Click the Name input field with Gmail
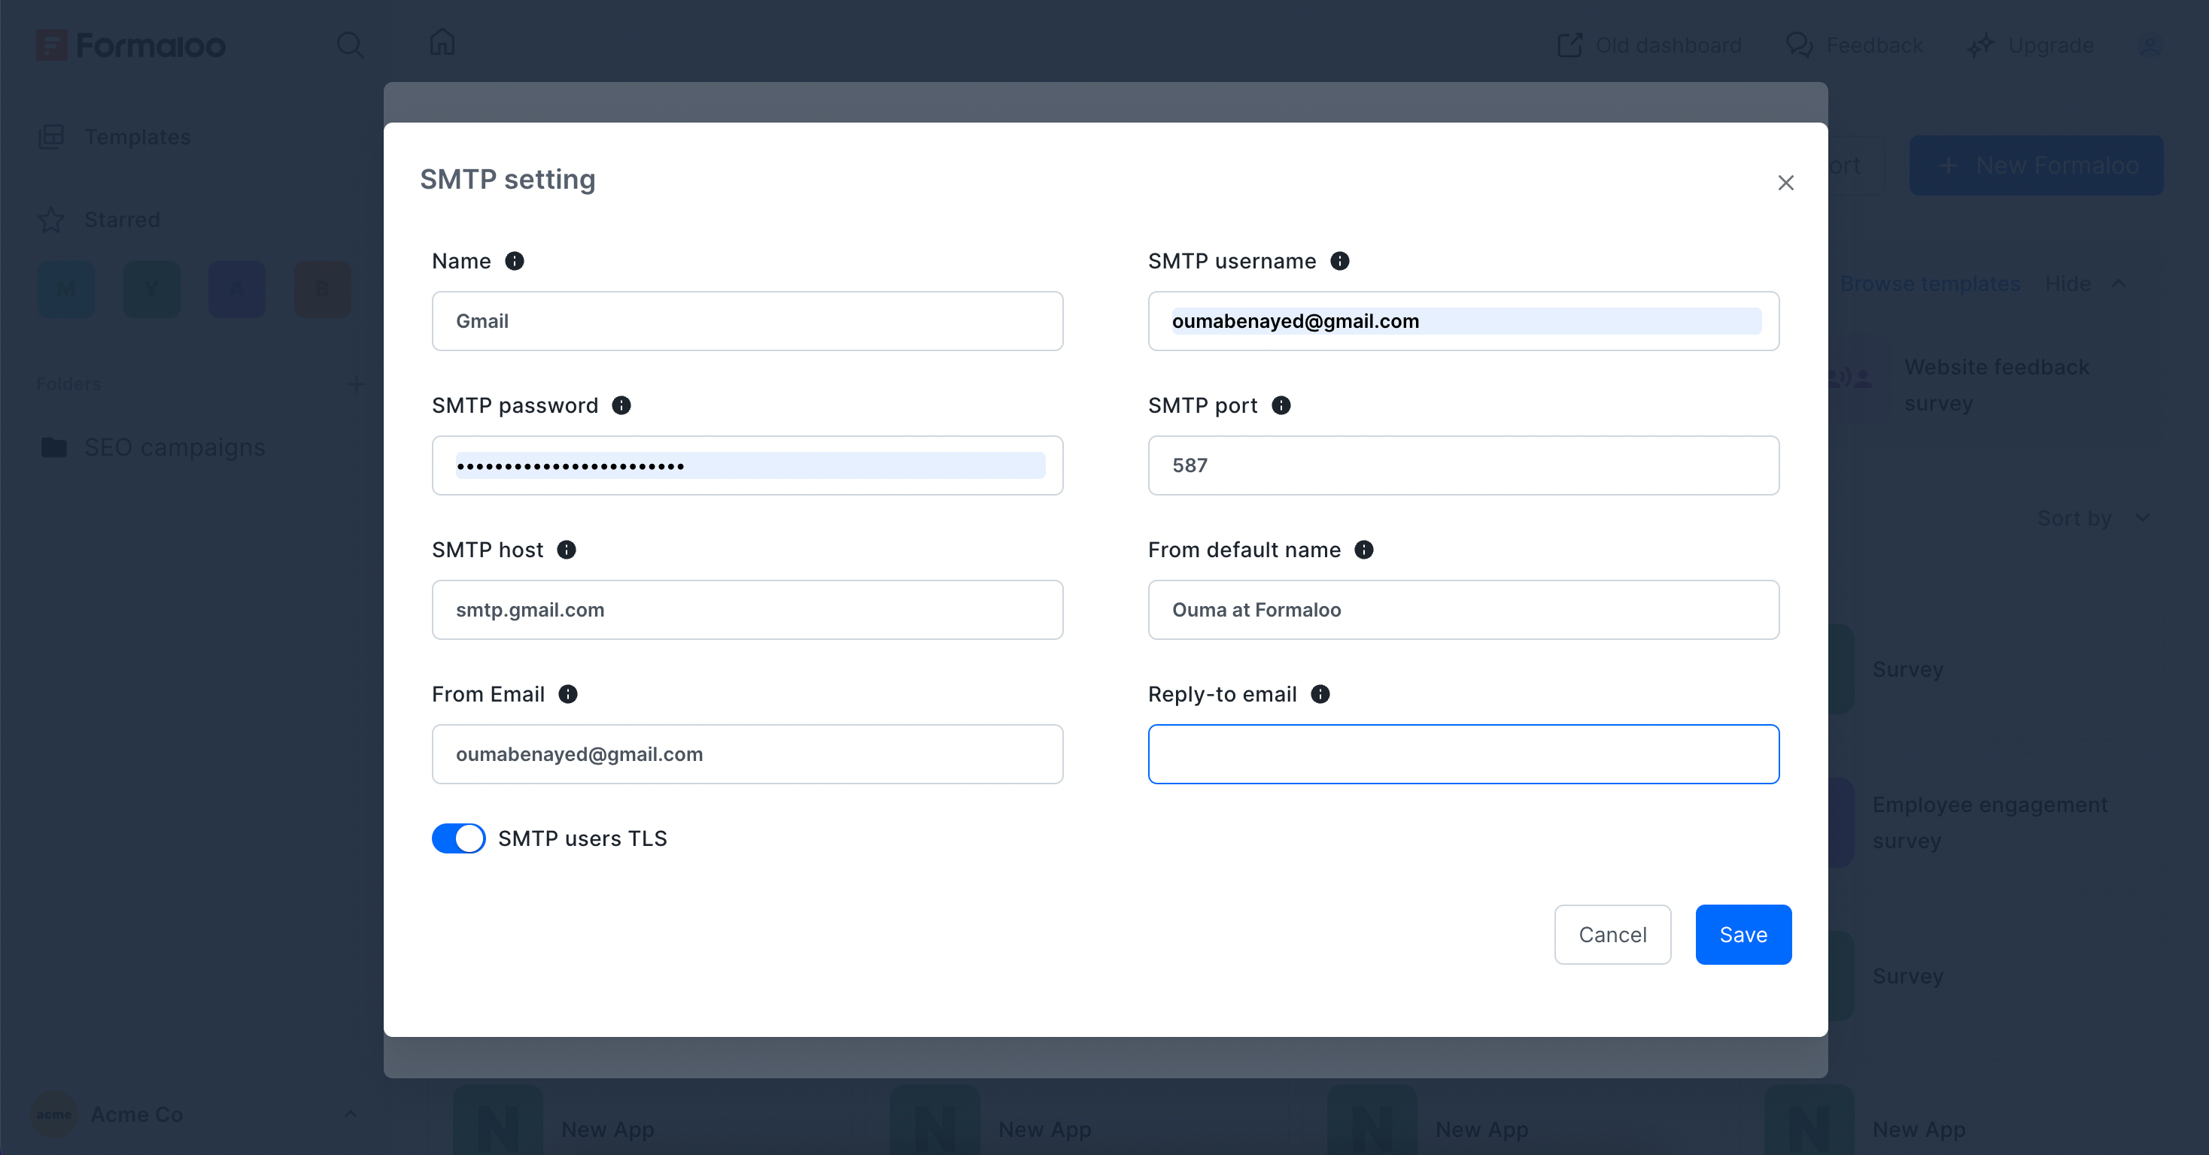 (748, 321)
